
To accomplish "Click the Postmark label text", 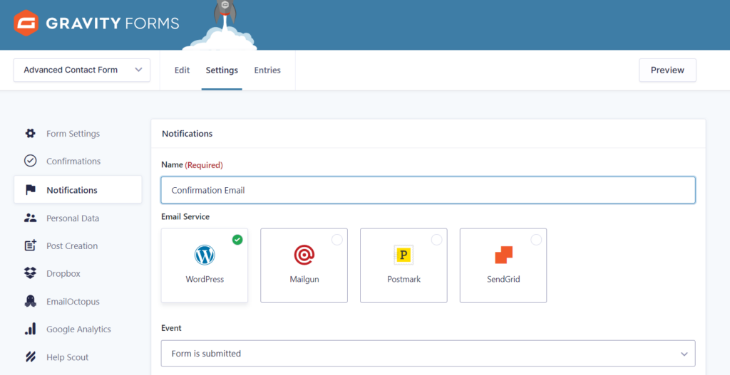I will click(403, 279).
